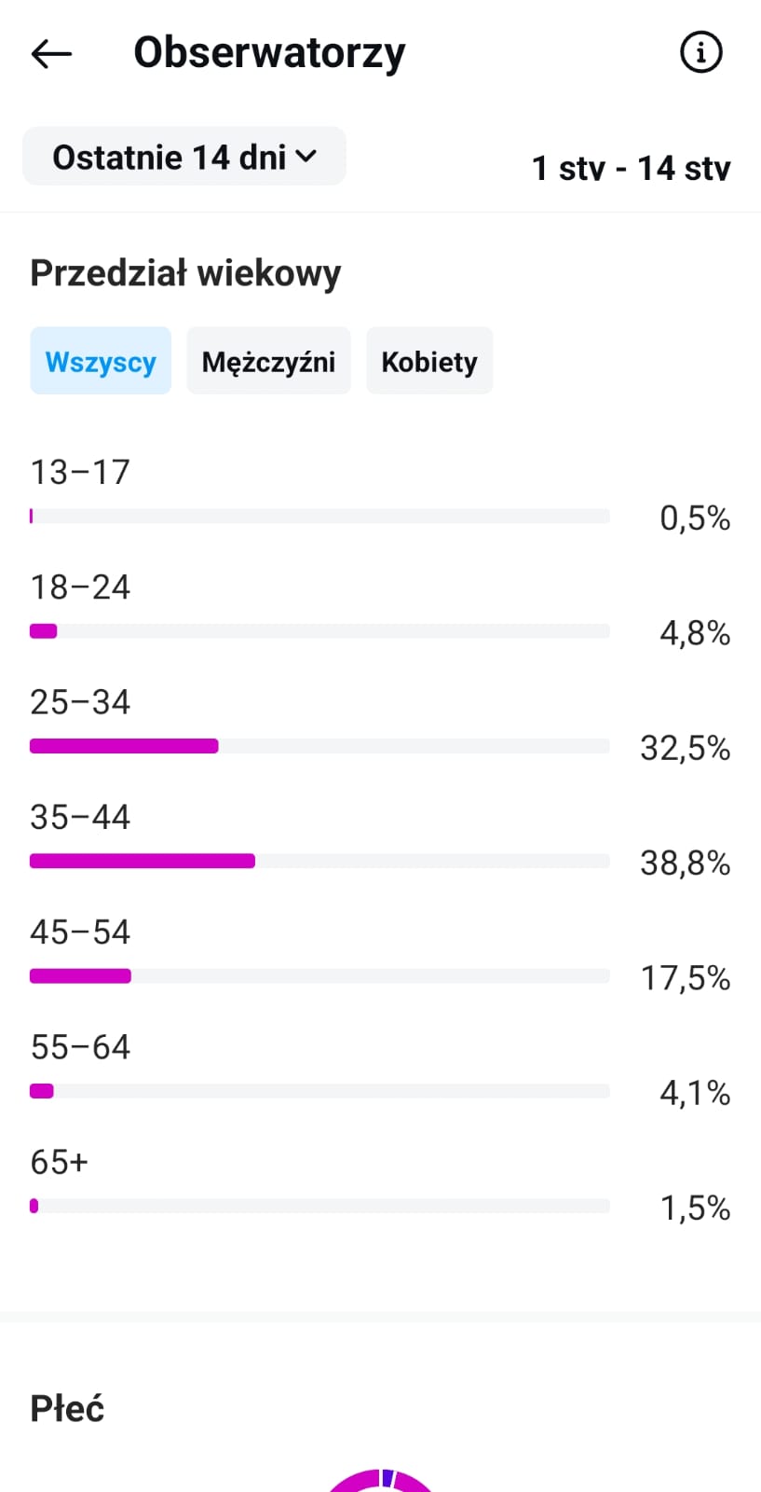This screenshot has width=761, height=1492.
Task: Go back using the left arrow icon
Action: pyautogui.click(x=51, y=54)
